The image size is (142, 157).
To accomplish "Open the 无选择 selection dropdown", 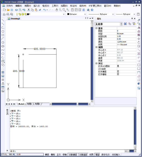I will 121,24.
